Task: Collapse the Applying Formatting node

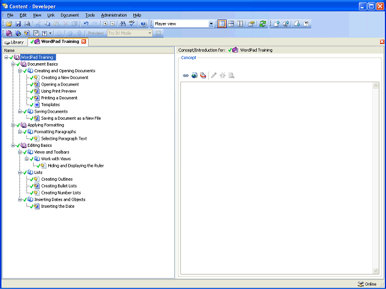Action: pyautogui.click(x=13, y=125)
